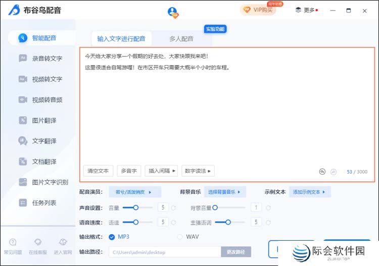
Task: Select 视频转音频 from the sidebar
Action: click(x=47, y=100)
